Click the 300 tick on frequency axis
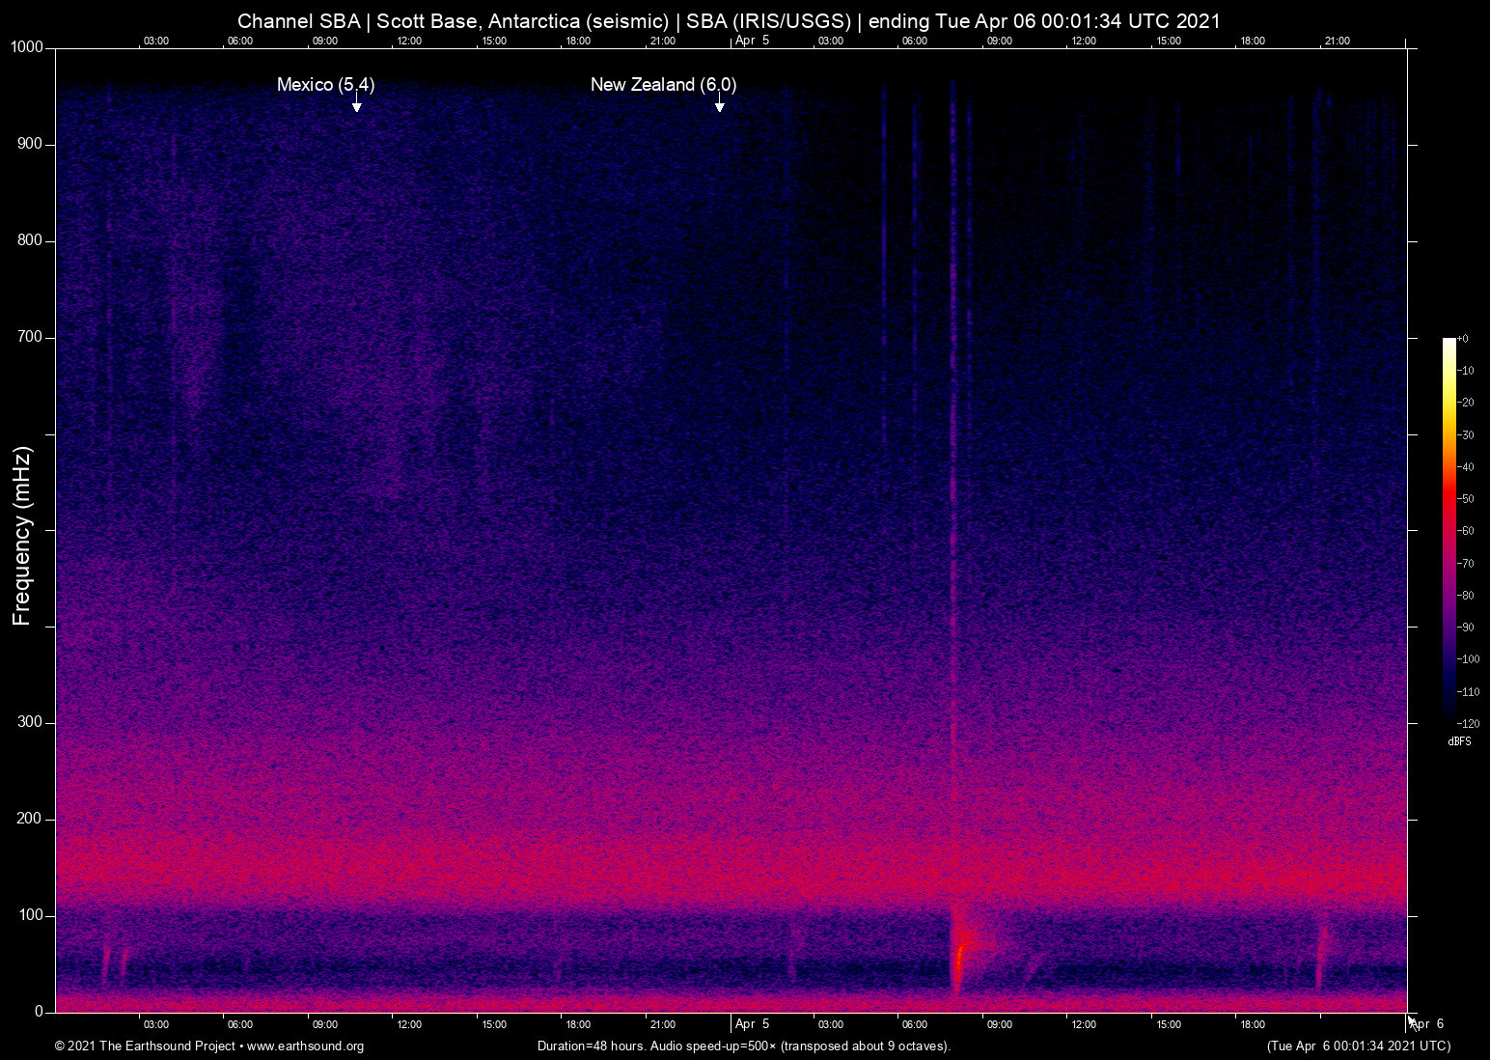1490x1060 pixels. point(30,722)
